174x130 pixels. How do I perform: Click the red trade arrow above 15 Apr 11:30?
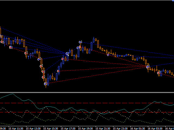(x=11, y=47)
